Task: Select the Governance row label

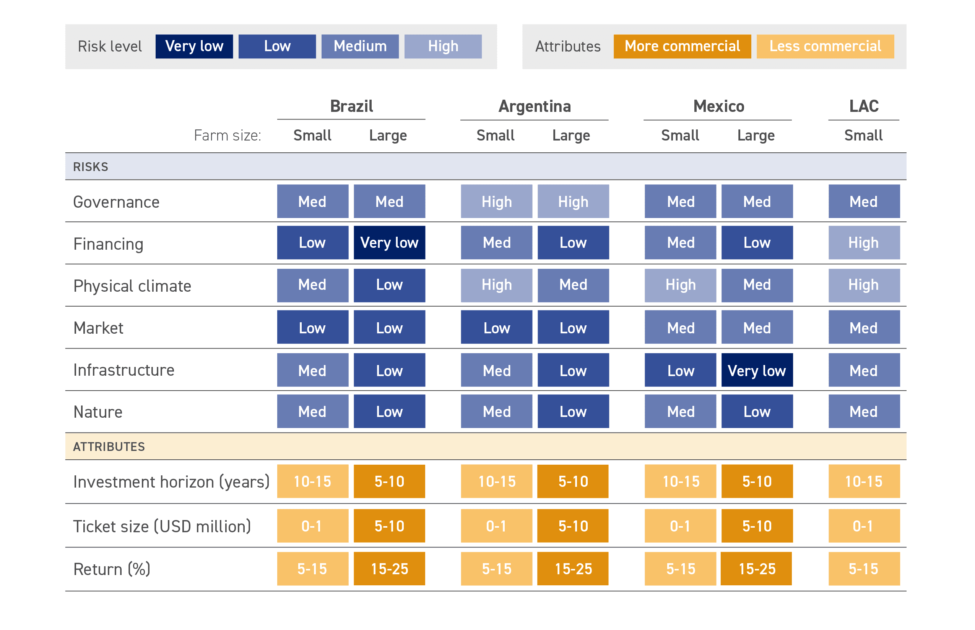Action: point(116,202)
